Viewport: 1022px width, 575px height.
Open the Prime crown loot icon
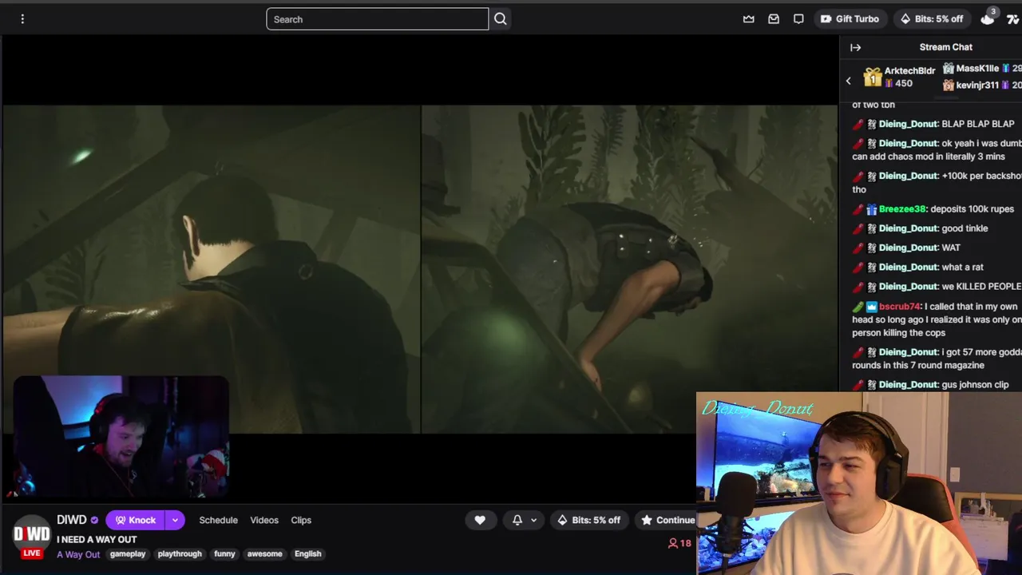(x=749, y=19)
